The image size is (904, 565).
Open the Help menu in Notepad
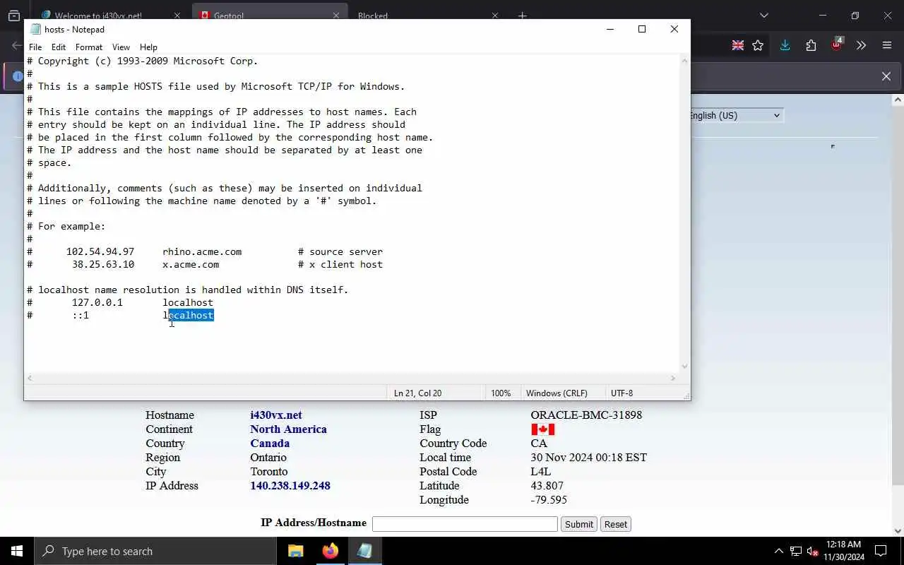[x=148, y=47]
